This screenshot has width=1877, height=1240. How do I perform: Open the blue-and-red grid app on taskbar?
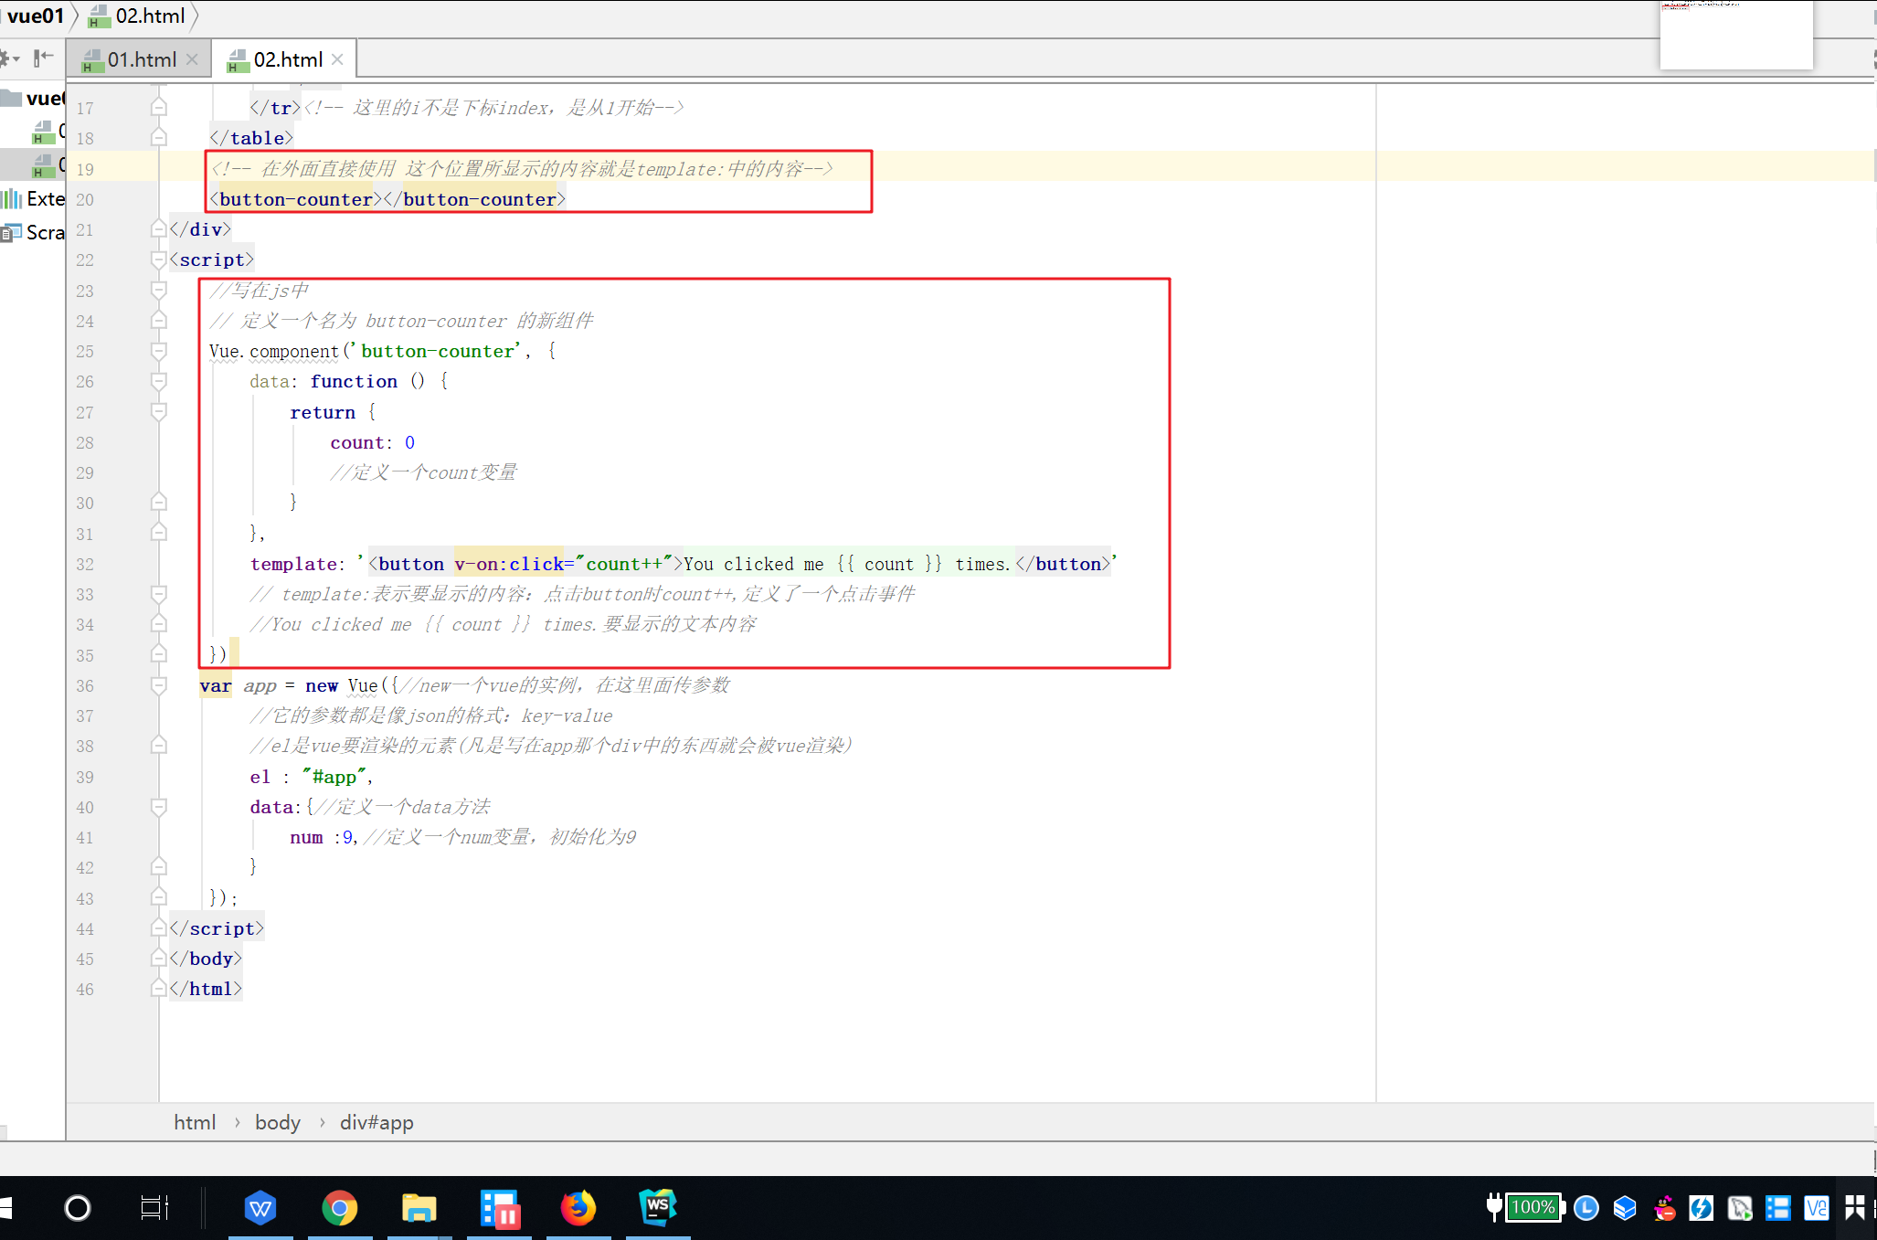499,1208
